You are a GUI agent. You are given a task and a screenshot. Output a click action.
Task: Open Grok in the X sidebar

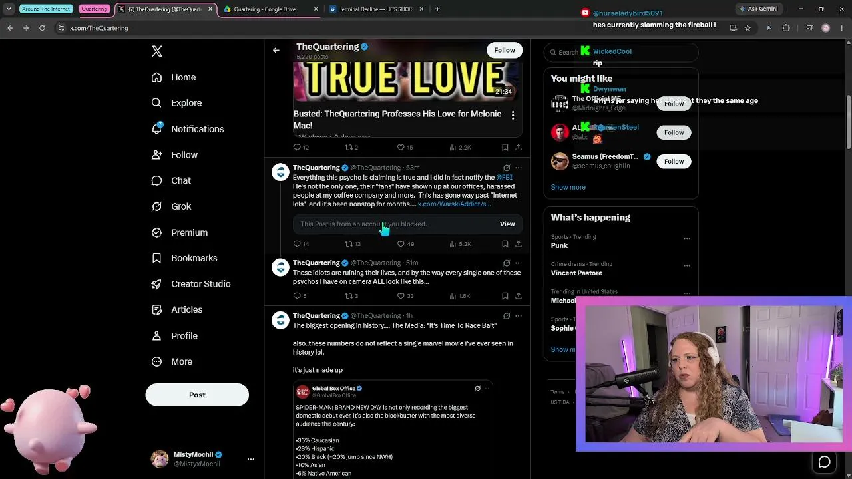click(x=171, y=206)
